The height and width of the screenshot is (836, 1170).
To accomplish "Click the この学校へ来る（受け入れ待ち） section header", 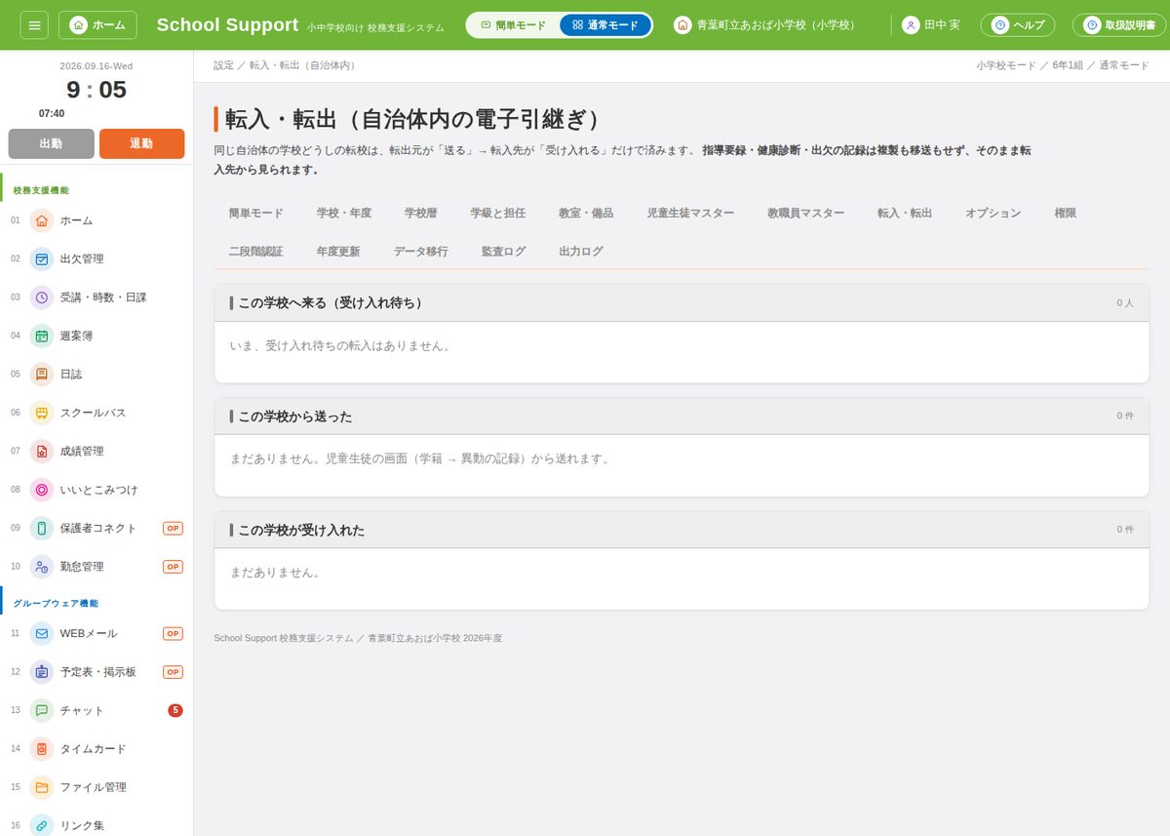I will click(682, 303).
